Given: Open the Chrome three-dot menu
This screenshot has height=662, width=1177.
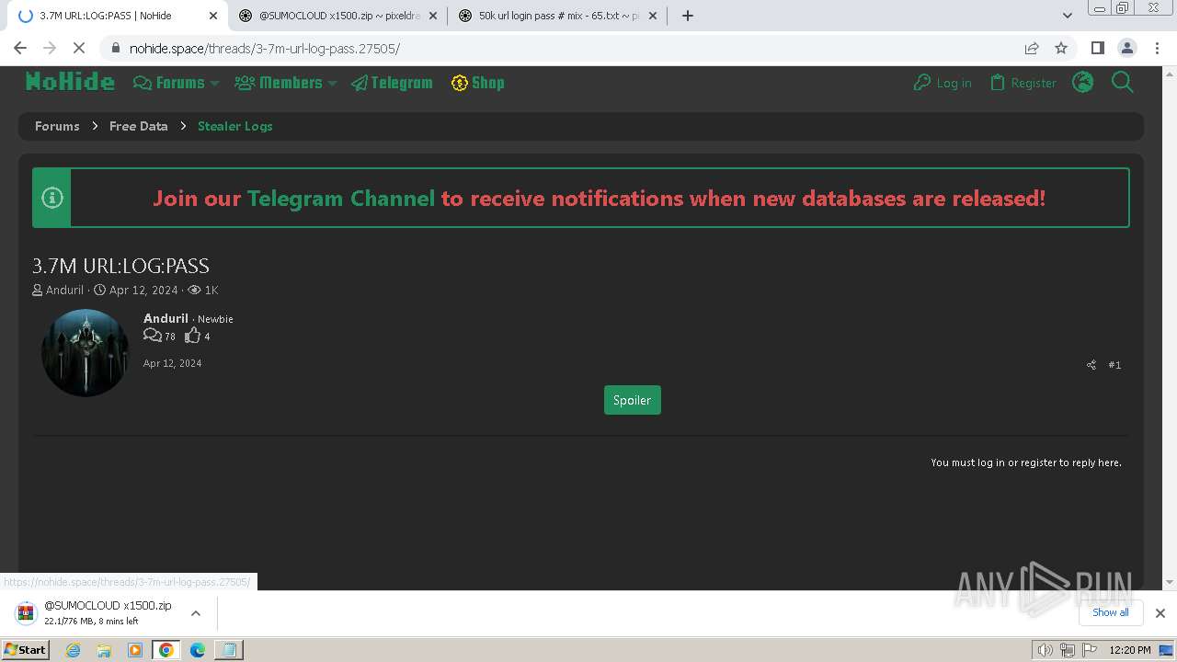Looking at the screenshot, I should click(1157, 48).
